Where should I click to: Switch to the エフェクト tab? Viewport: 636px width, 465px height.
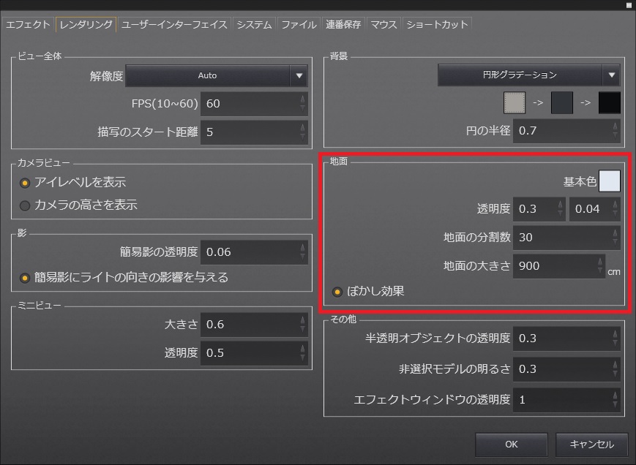click(x=28, y=24)
